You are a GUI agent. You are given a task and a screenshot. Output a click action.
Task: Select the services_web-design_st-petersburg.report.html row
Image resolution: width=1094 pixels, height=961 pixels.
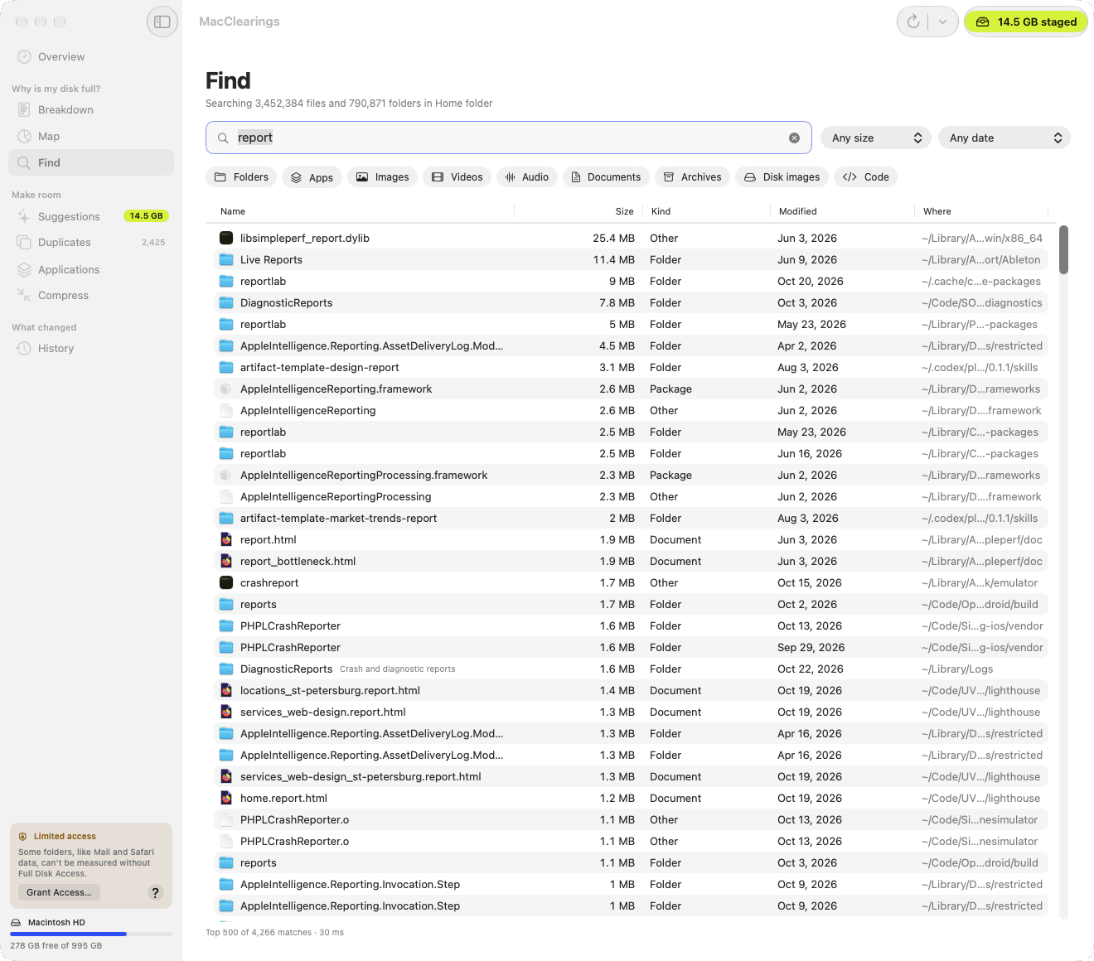pyautogui.click(x=631, y=777)
